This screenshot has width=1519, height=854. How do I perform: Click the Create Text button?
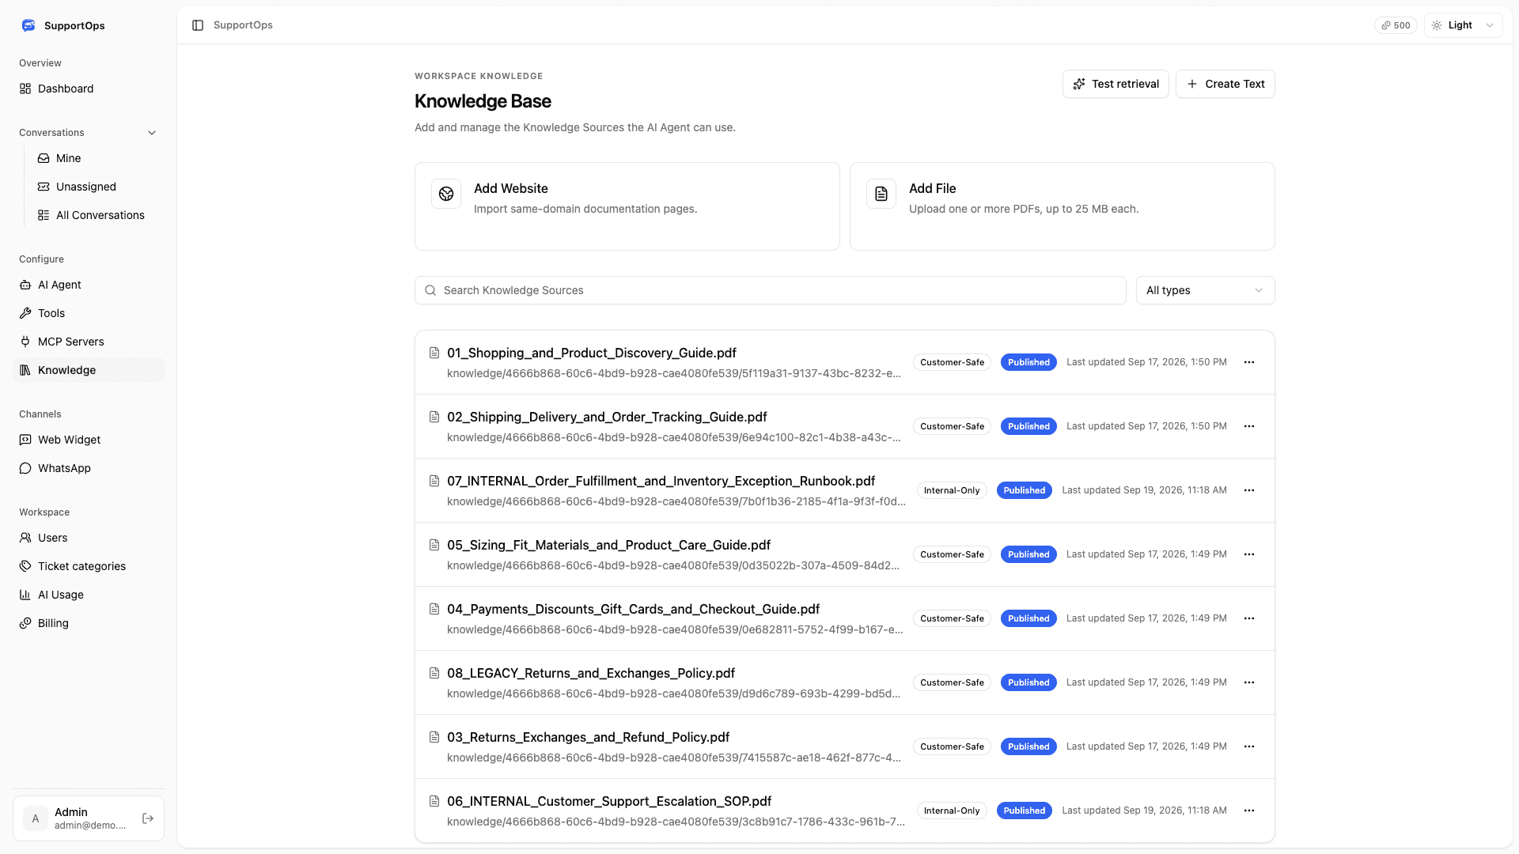[x=1225, y=84]
